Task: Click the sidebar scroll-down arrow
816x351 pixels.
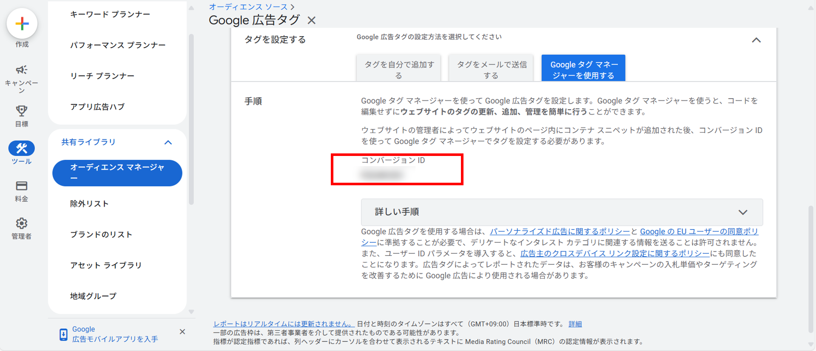Action: (191, 312)
